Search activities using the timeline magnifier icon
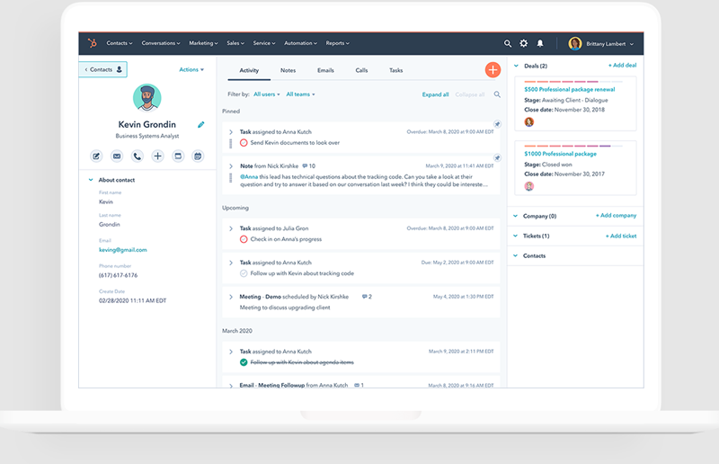Screen dimensions: 719x464 click(x=497, y=94)
